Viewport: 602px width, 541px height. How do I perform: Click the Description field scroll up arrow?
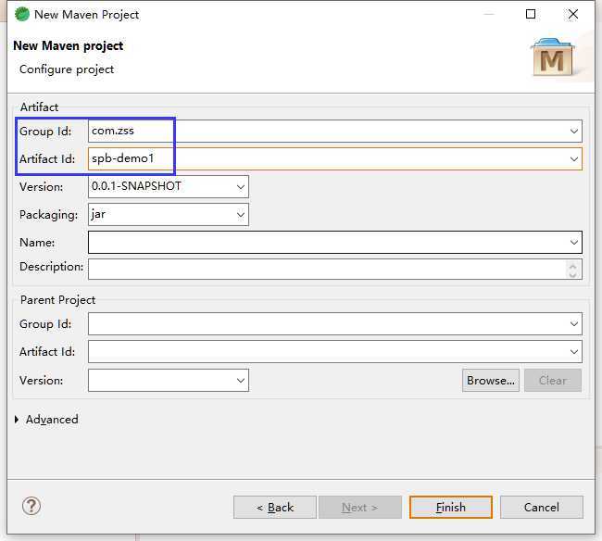[x=572, y=265]
